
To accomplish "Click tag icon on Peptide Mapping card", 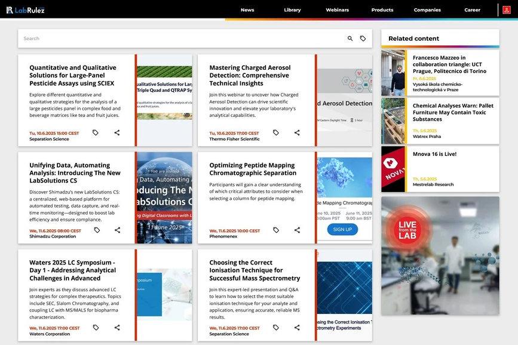I will coord(276,230).
